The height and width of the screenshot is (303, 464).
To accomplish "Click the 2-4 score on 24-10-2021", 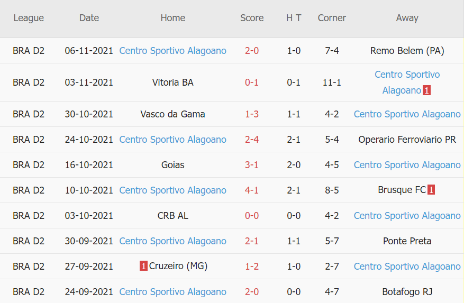I will (252, 140).
